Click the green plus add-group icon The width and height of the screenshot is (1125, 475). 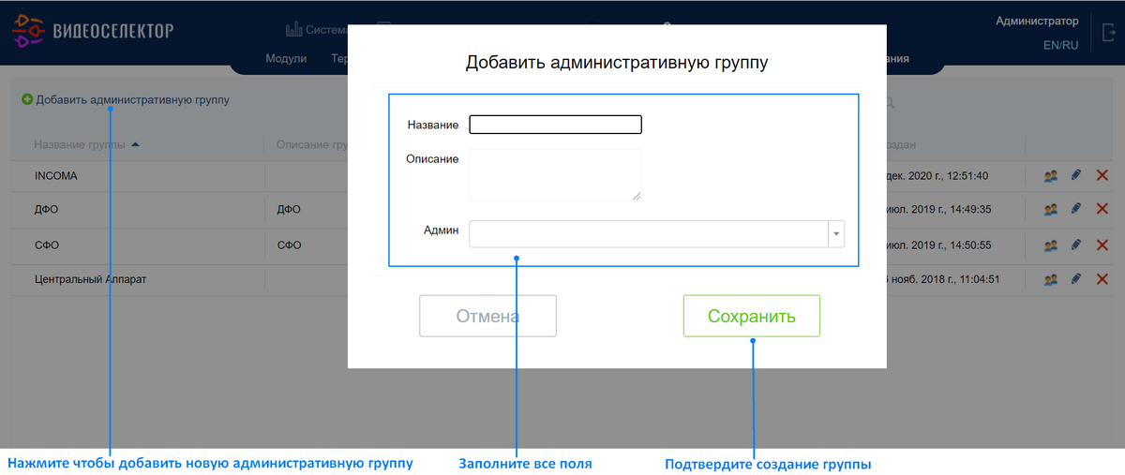click(x=27, y=99)
